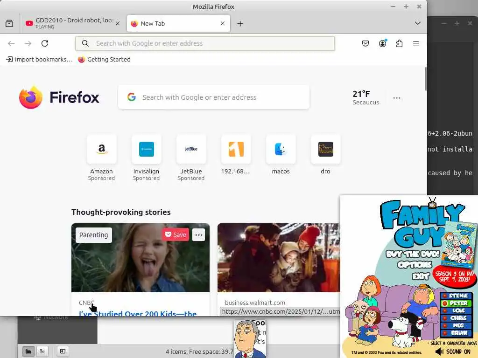
Task: Click the Firefox page vertical scrollbar
Action: point(425,79)
